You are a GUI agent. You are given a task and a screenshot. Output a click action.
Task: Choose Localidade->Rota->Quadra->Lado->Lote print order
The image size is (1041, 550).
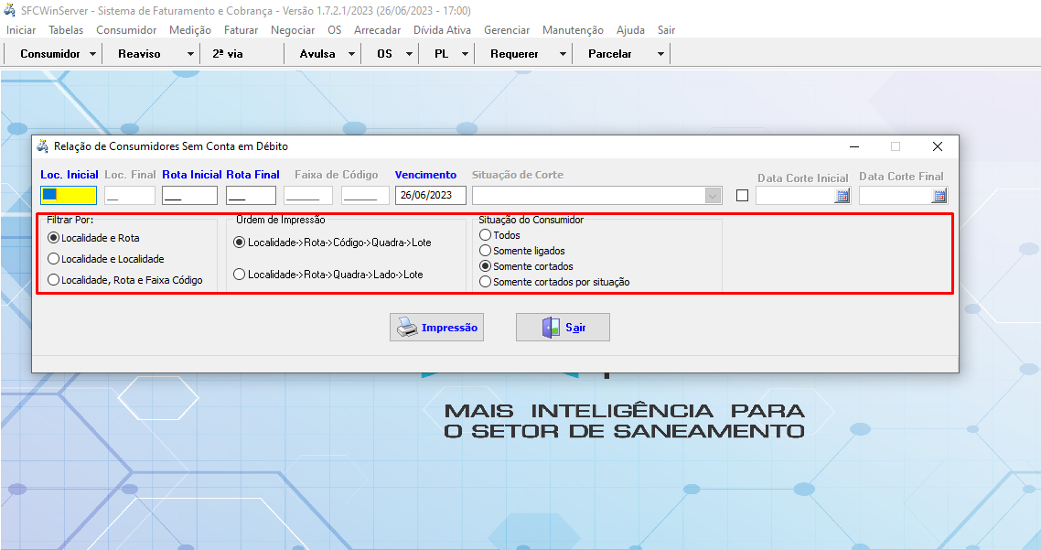pos(240,275)
